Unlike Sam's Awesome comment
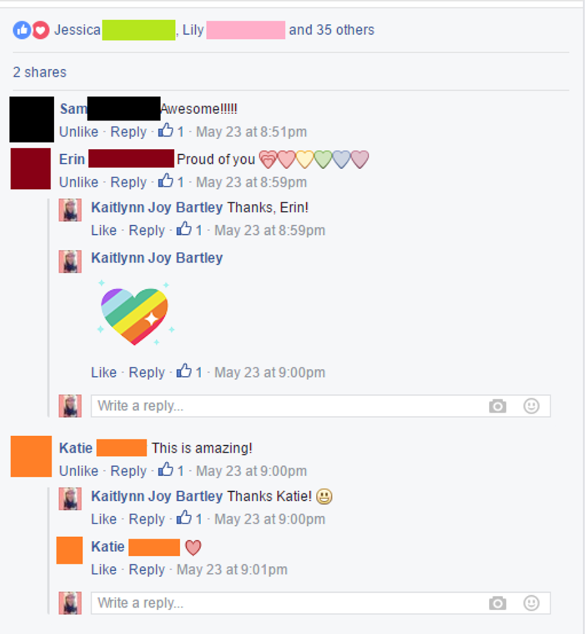 [x=79, y=132]
